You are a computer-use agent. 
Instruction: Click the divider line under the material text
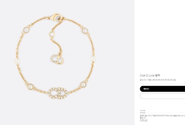(162, 83)
